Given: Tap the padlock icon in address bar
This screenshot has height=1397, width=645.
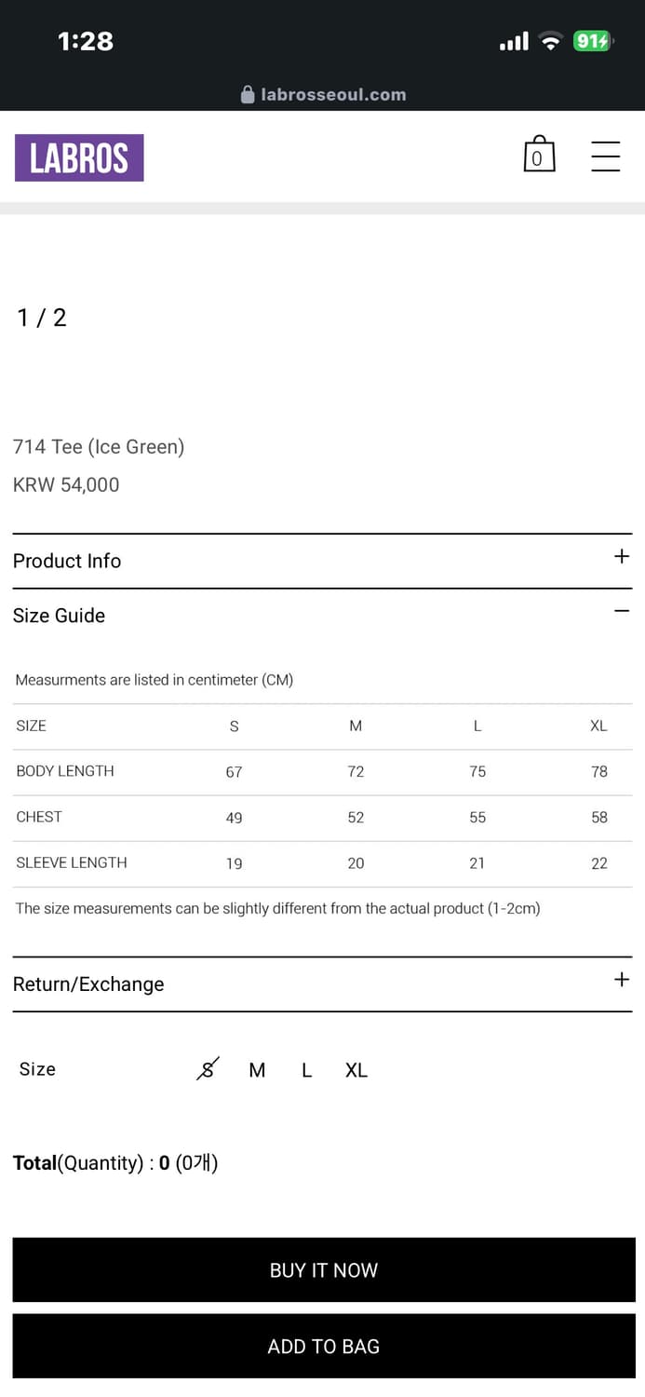Looking at the screenshot, I should point(248,94).
